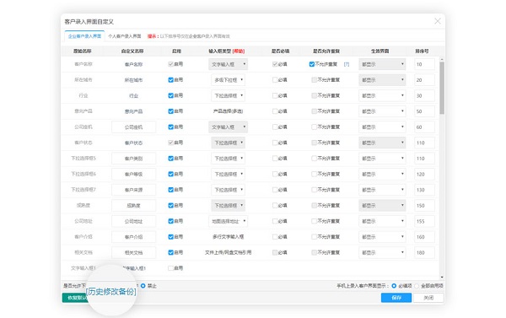The width and height of the screenshot is (506, 318).
Task: Click the [?] help icon beside 不允许重复
Action: coord(347,64)
